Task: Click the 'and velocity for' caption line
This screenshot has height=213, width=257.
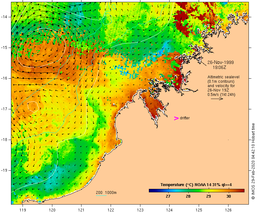Action: click(221, 86)
